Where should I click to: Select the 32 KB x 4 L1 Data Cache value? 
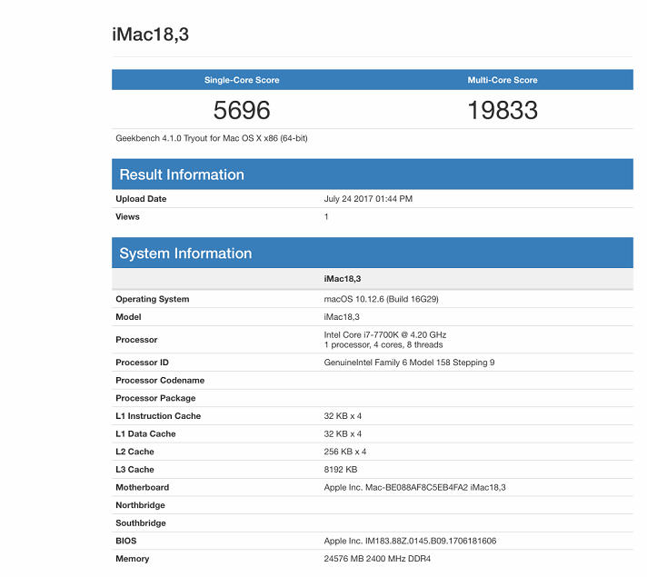tap(343, 433)
